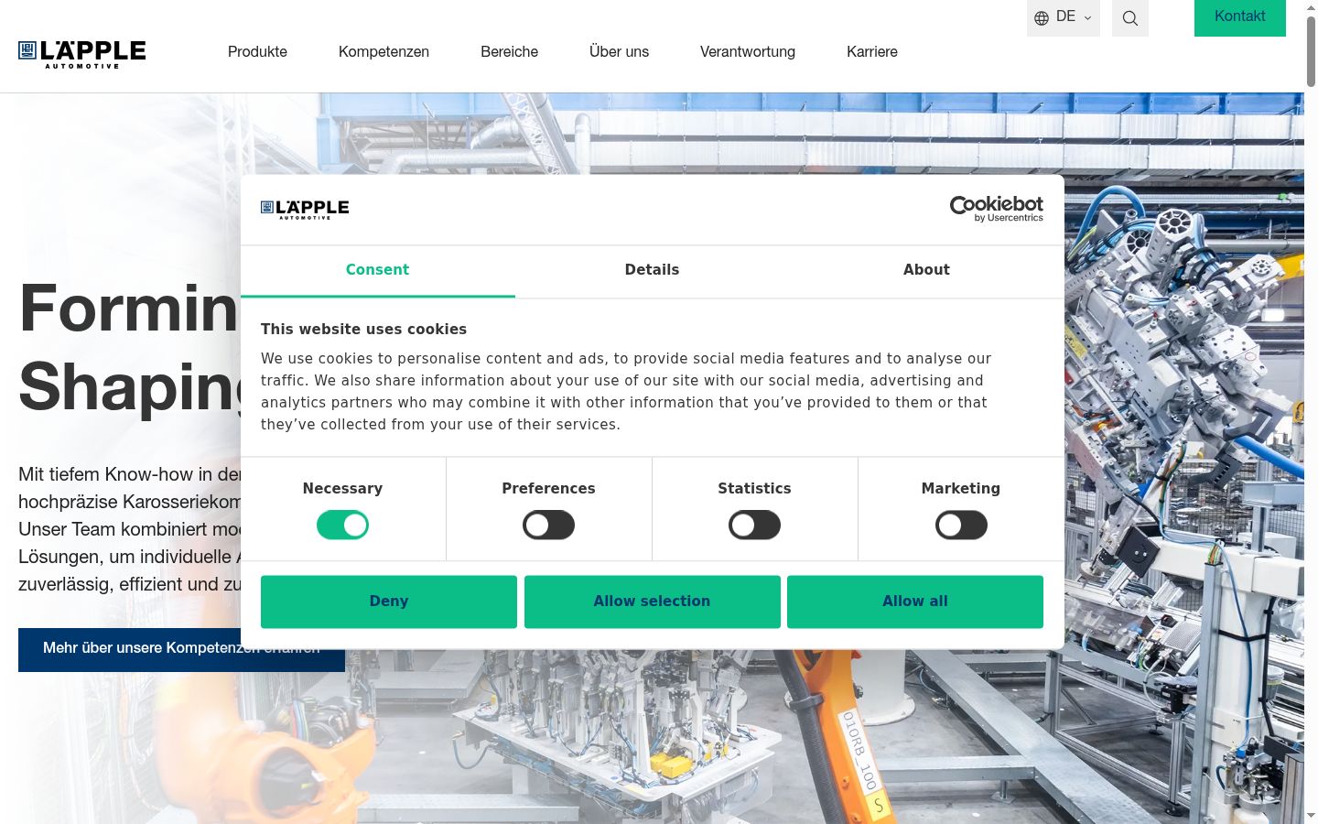Click the Läpple logo in cookie dialog
Screen dimensions: 1318x824
pos(305,210)
